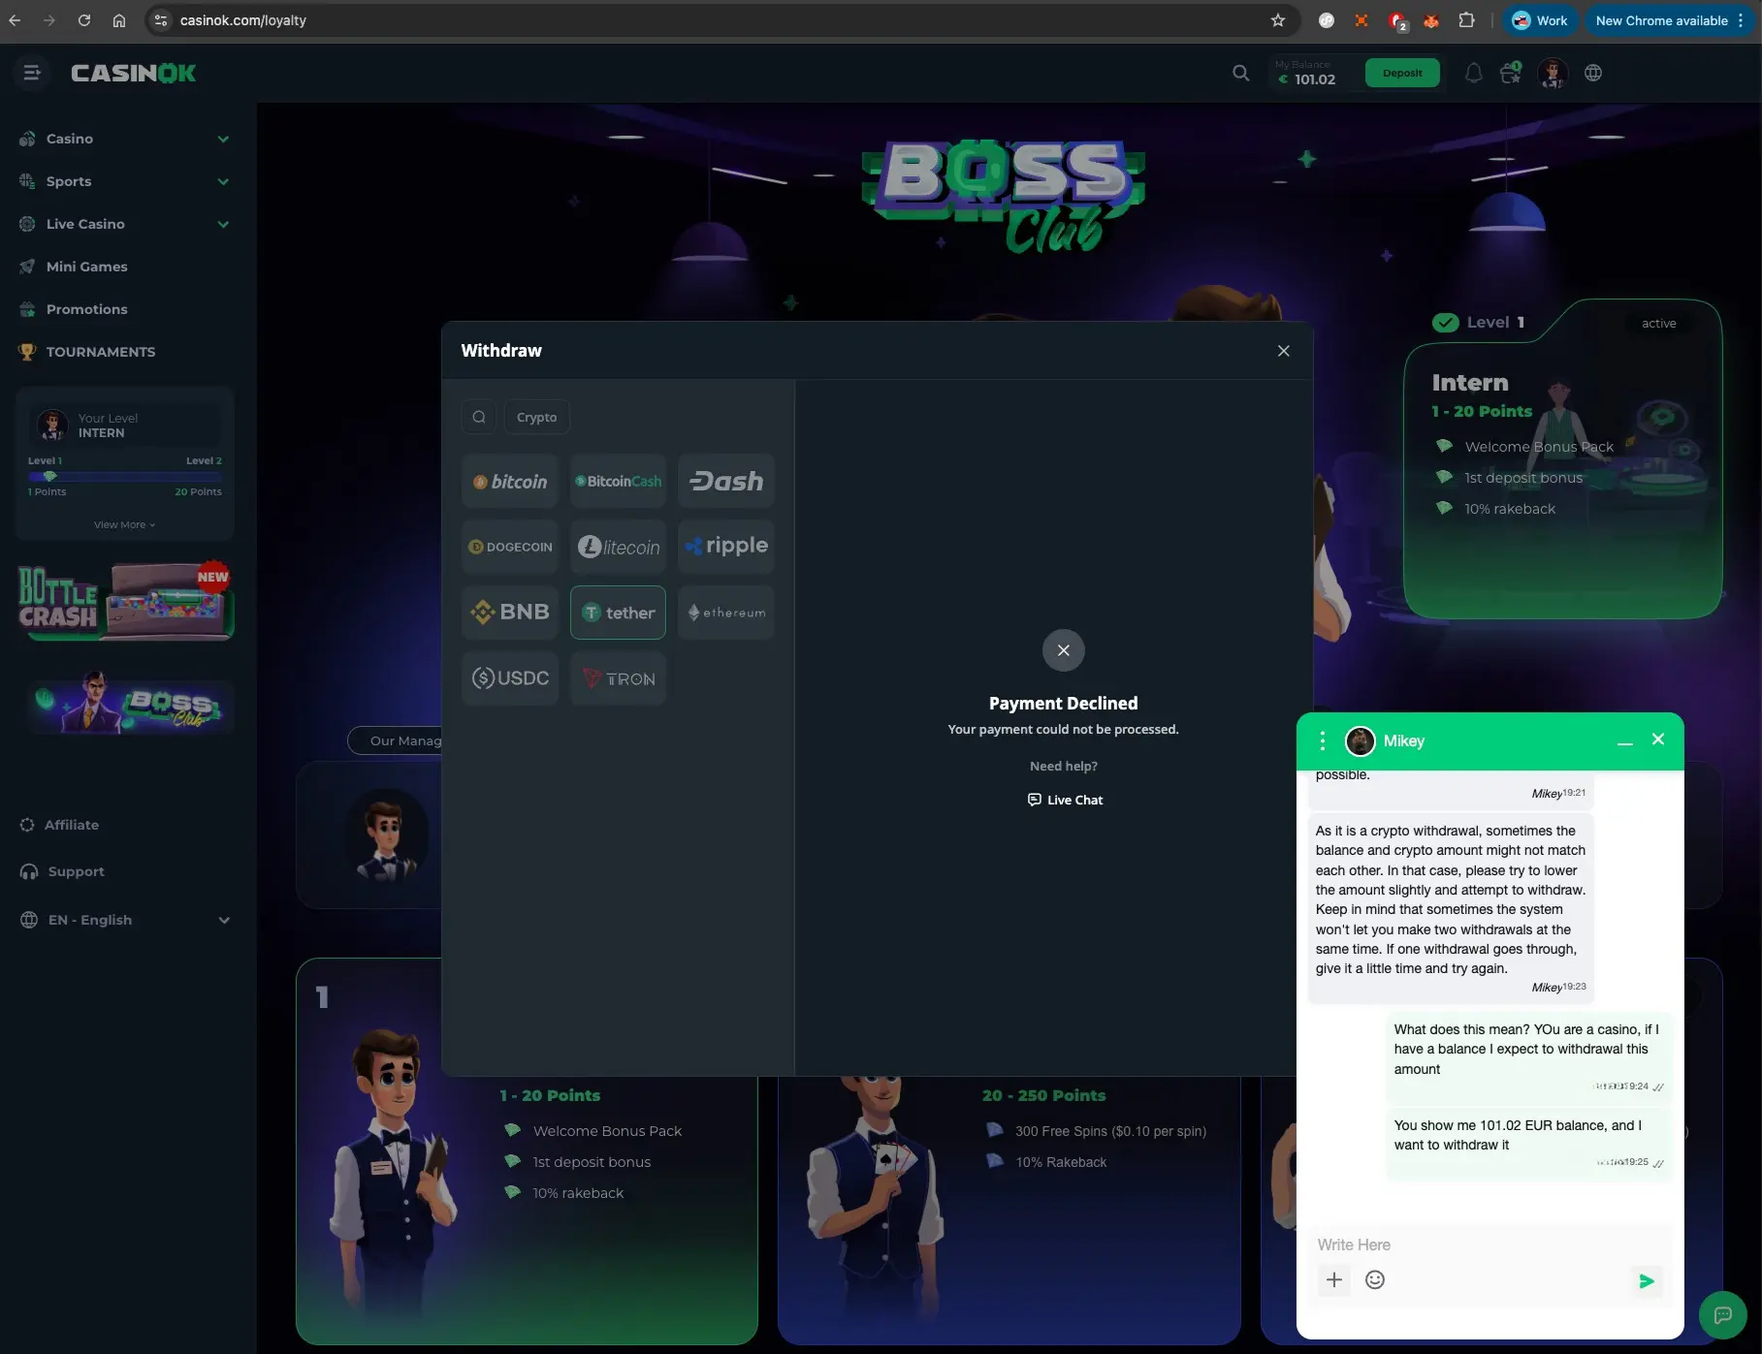Viewport: 1762px width, 1354px height.
Task: Open the EN - English language dropdown
Action: click(x=125, y=920)
